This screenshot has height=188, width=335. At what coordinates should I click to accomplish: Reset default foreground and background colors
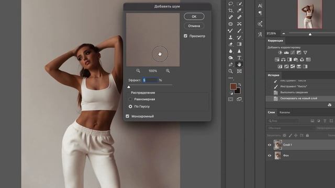(231, 93)
